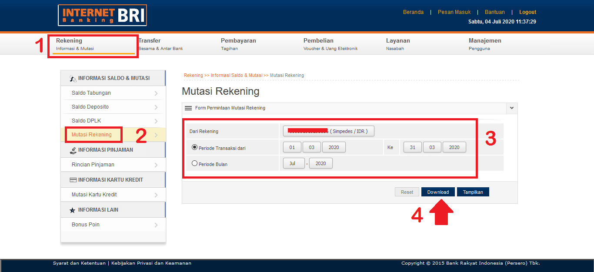Click the Informasi Saldo & Mutasi breadcrumb link

click(237, 75)
